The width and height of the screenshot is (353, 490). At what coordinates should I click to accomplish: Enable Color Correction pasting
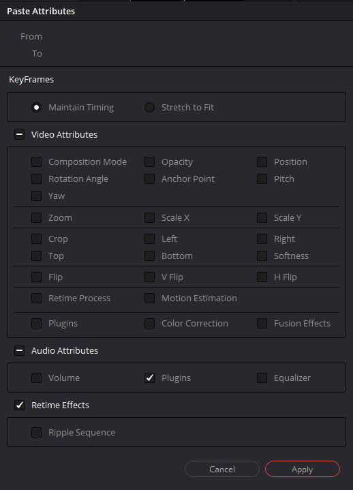149,324
